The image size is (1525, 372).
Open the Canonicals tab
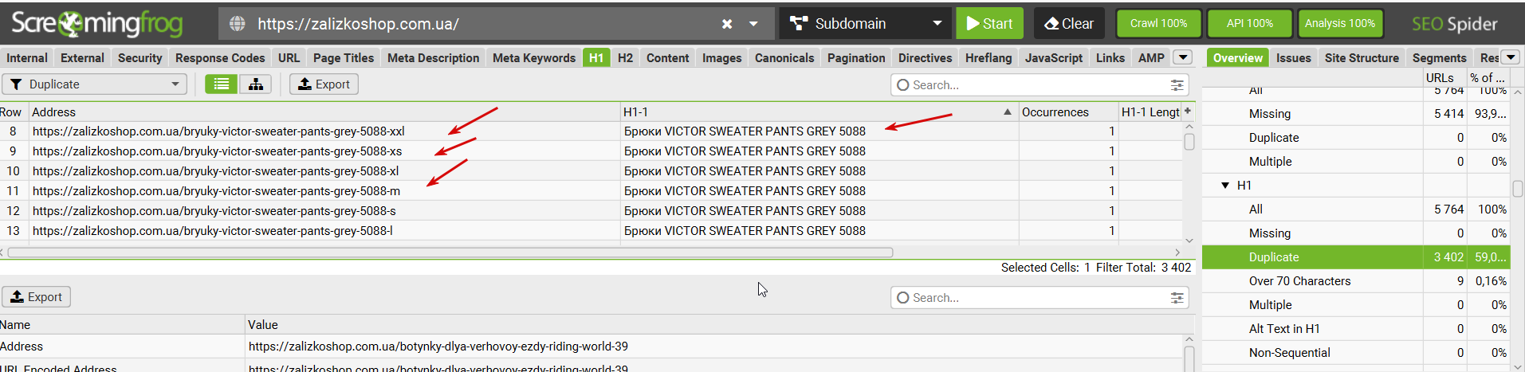point(784,58)
